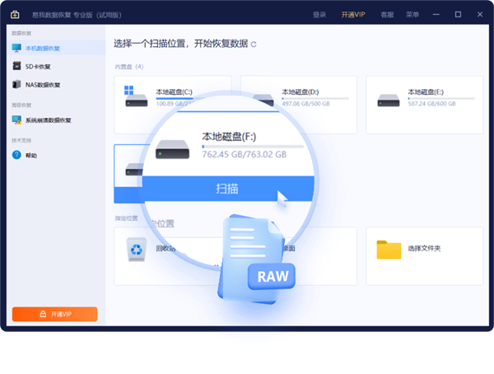Select 本地磁盘(D:) drive card

(x=299, y=105)
